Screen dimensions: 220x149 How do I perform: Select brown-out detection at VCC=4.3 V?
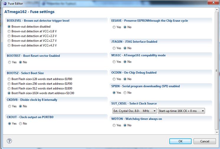(9, 45)
